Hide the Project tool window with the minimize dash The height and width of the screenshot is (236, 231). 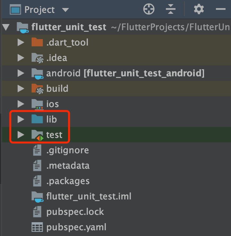[221, 9]
